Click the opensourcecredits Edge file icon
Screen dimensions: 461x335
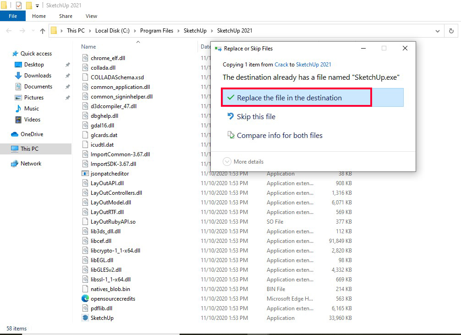click(x=85, y=298)
